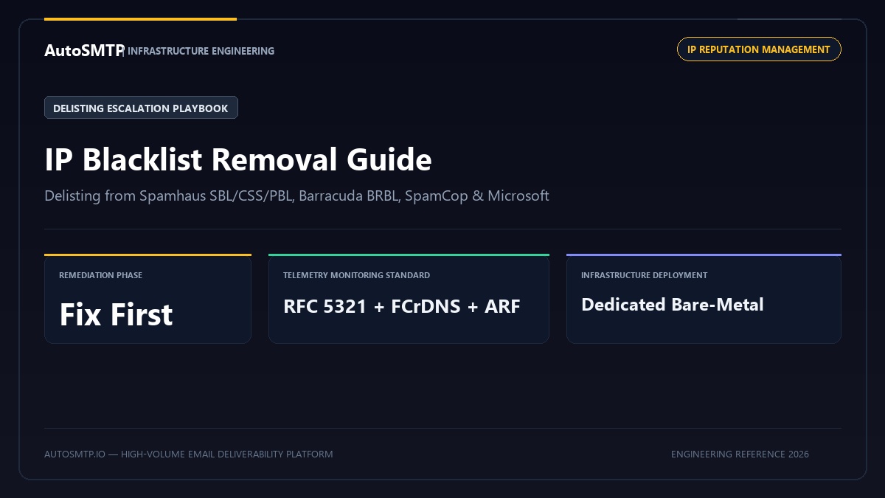Click the AUTOSMTP.IO footer text

coord(188,454)
